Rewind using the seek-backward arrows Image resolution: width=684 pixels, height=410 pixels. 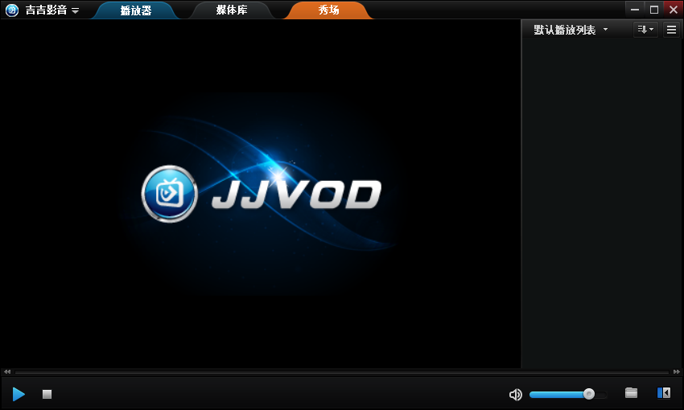(7, 371)
